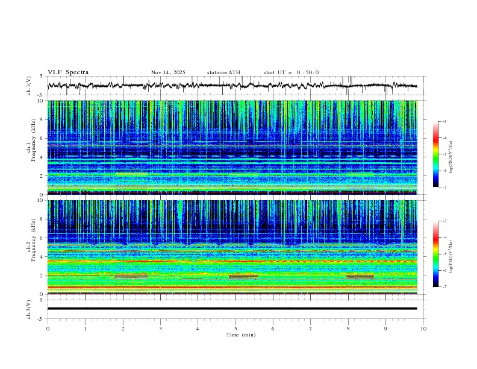Click the ch.1 spectrogram color scale bar
Image resolution: width=477 pixels, height=369 pixels.
tap(435, 154)
